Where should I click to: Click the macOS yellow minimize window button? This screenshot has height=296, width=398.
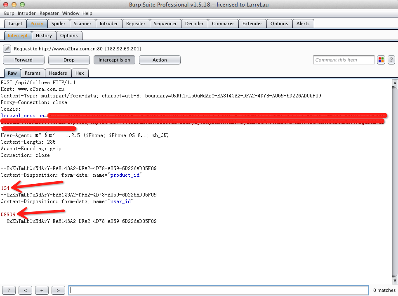click(14, 5)
